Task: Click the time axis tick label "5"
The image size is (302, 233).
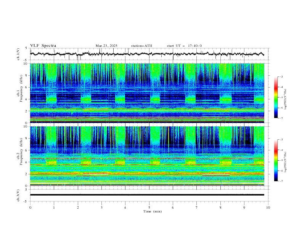Action: pyautogui.click(x=149, y=207)
